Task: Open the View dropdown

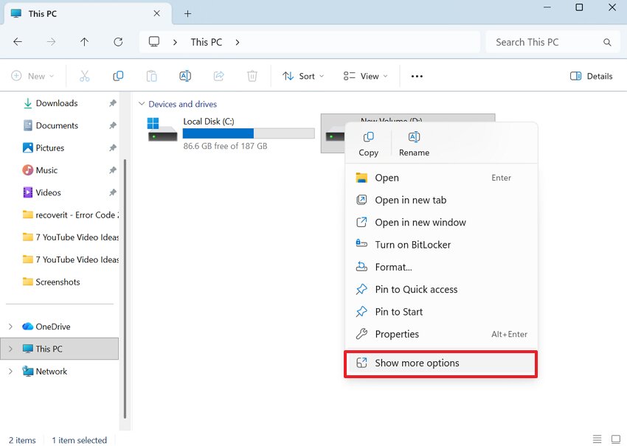Action: coord(364,76)
